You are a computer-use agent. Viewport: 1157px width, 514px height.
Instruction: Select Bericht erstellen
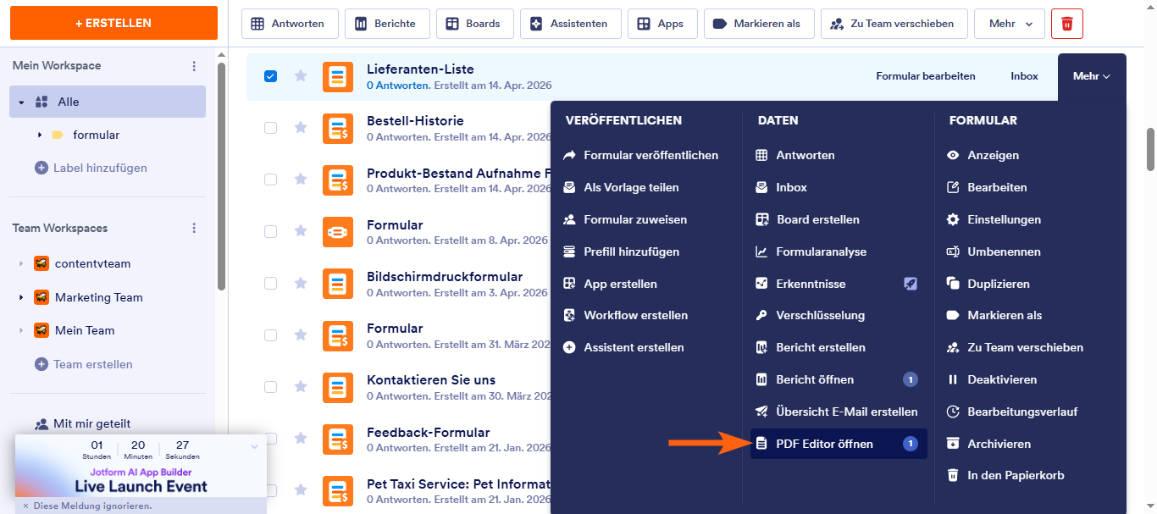pos(811,347)
